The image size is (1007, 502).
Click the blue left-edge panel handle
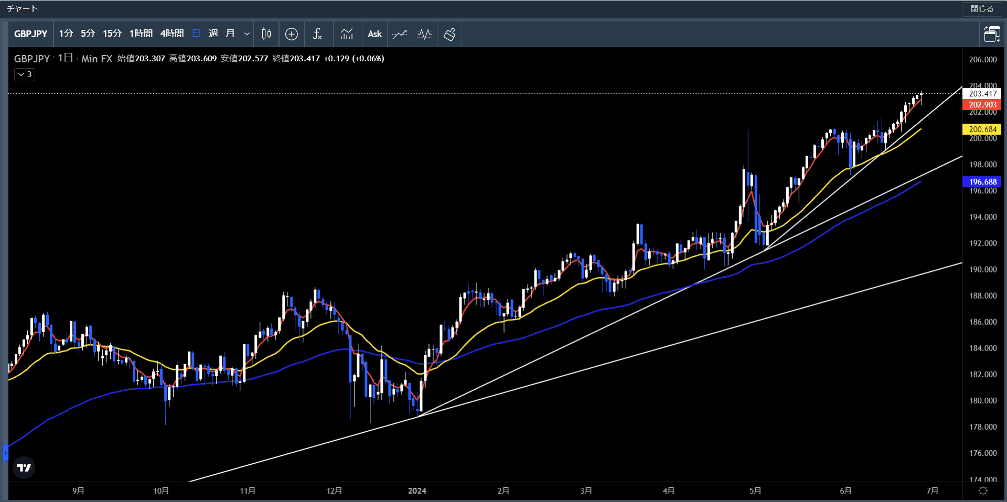tap(5, 452)
